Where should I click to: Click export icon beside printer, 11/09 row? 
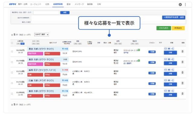coord(173,91)
